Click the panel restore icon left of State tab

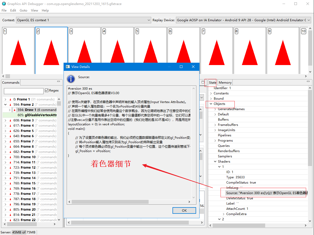[x=203, y=82]
